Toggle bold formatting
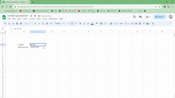 coord(80,24)
